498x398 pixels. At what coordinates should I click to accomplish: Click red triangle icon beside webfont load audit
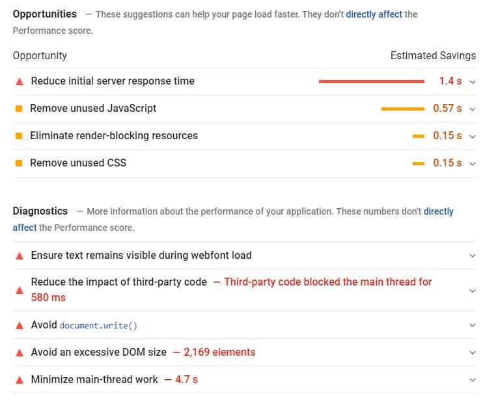20,256
